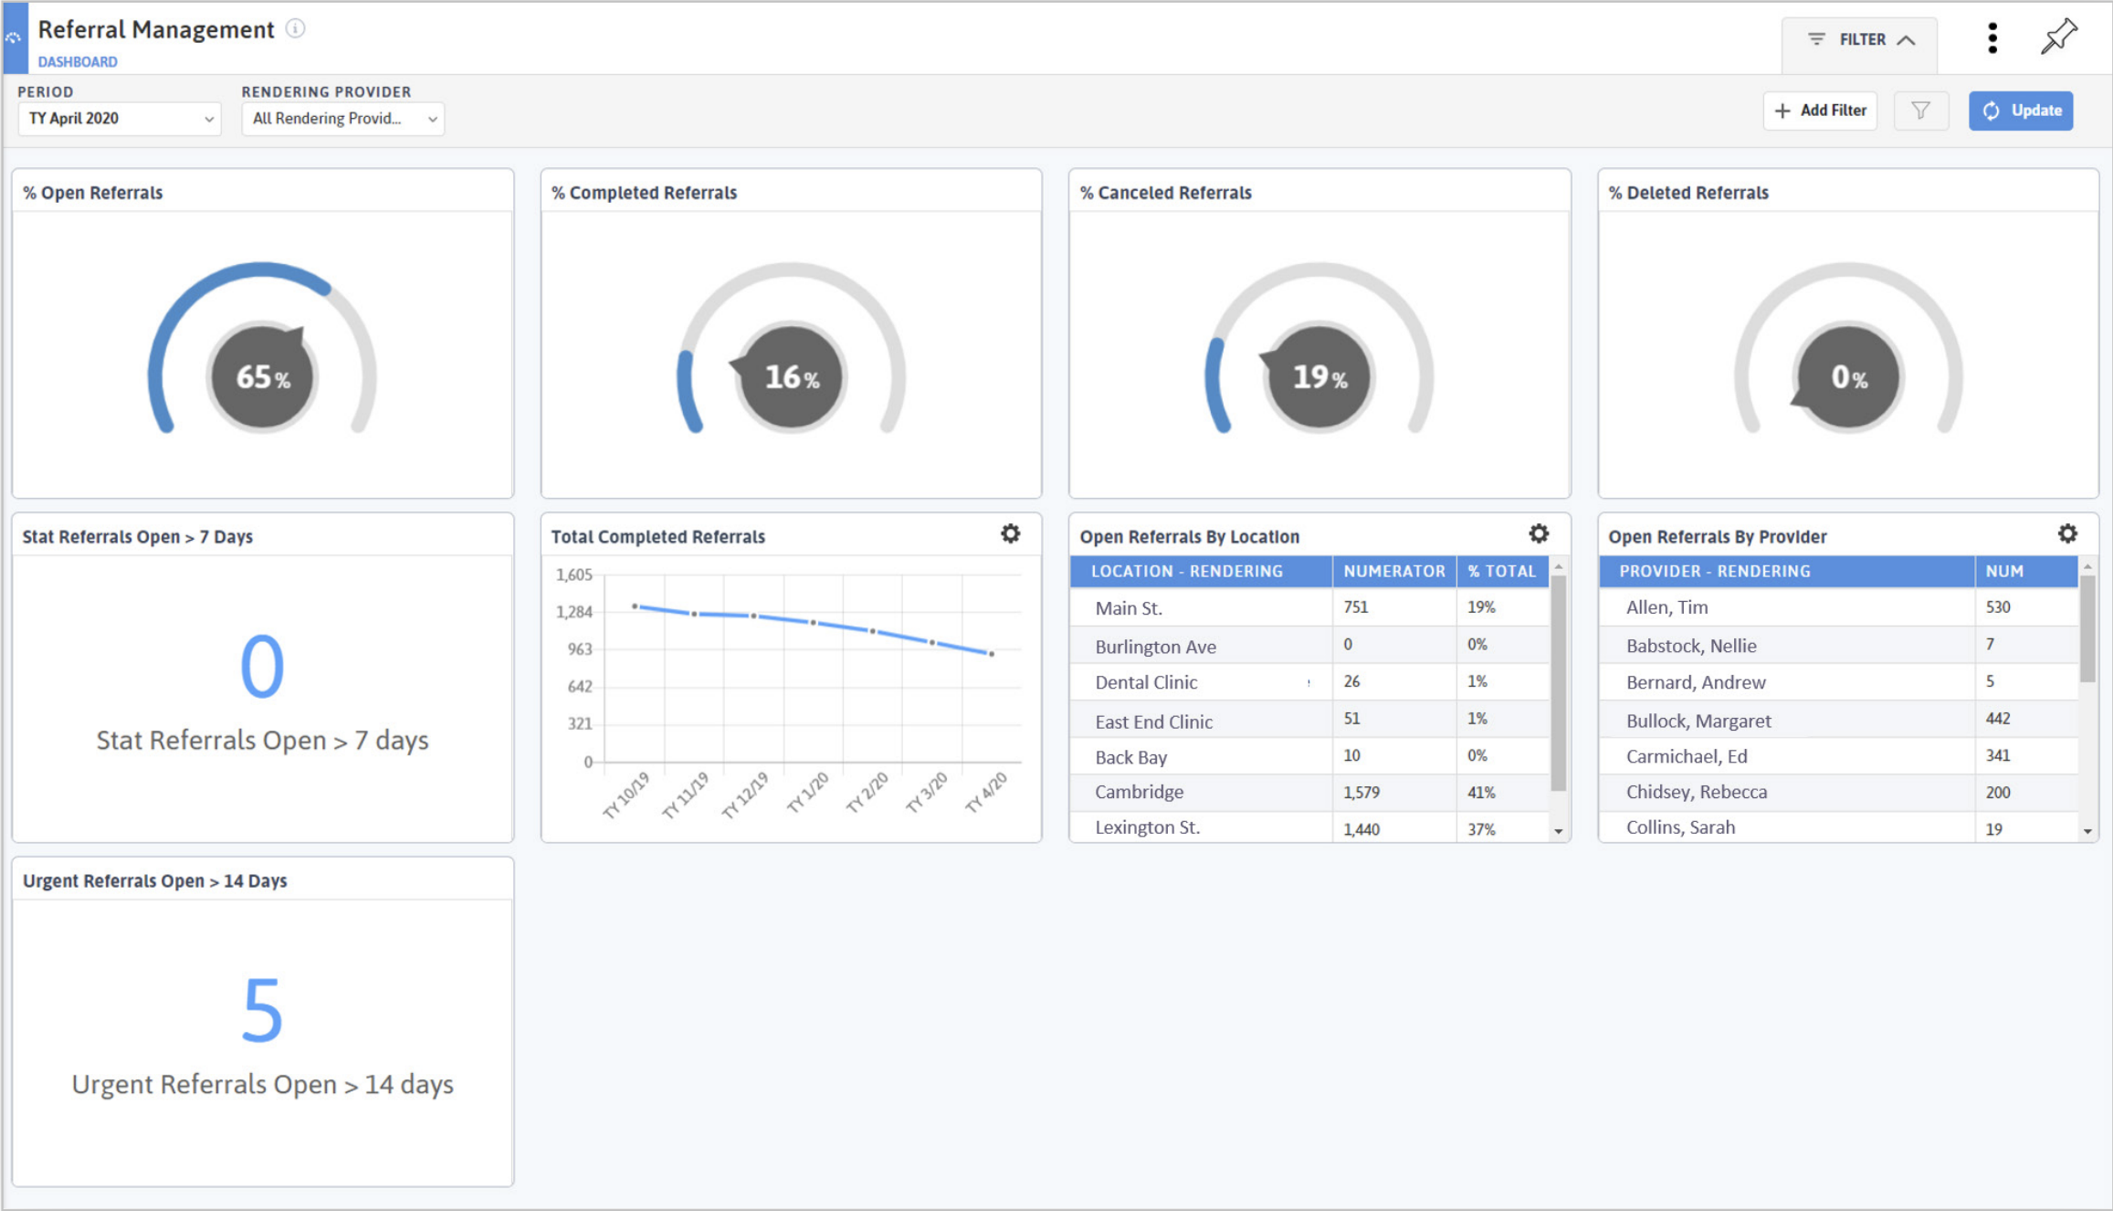Image resolution: width=2113 pixels, height=1211 pixels.
Task: Open the Rendering Provider dropdown
Action: (x=342, y=119)
